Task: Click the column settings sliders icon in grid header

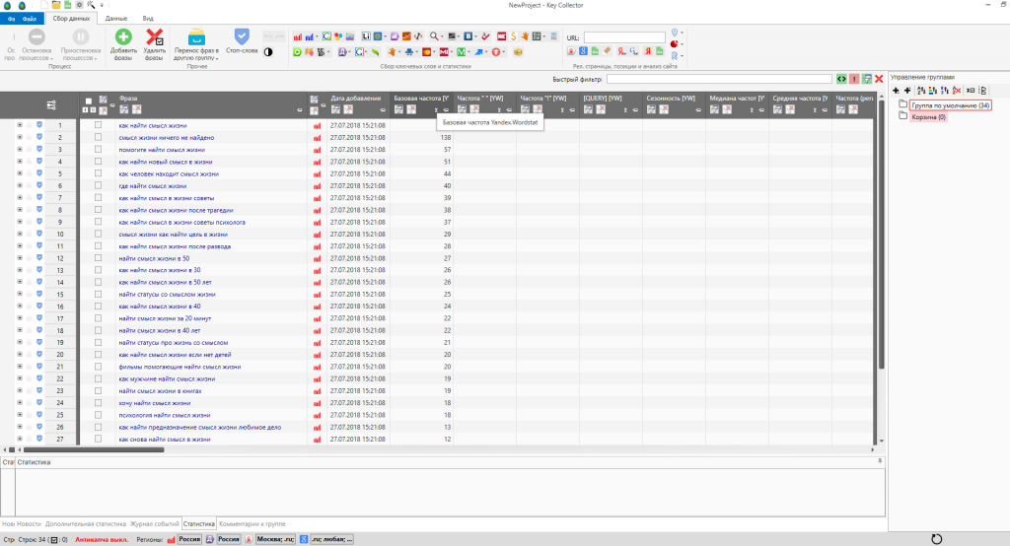Action: (x=51, y=104)
